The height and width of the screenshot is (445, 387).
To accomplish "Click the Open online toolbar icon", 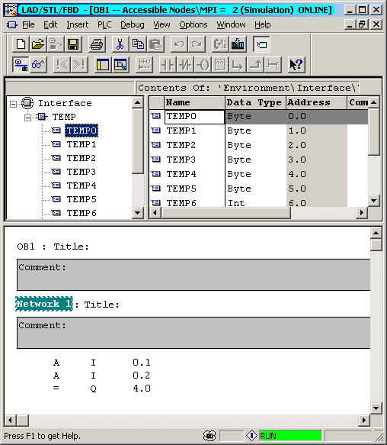I will tap(56, 44).
